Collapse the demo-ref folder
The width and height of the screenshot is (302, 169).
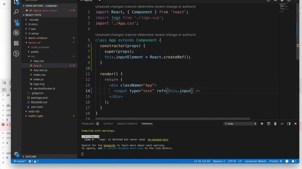point(34,43)
